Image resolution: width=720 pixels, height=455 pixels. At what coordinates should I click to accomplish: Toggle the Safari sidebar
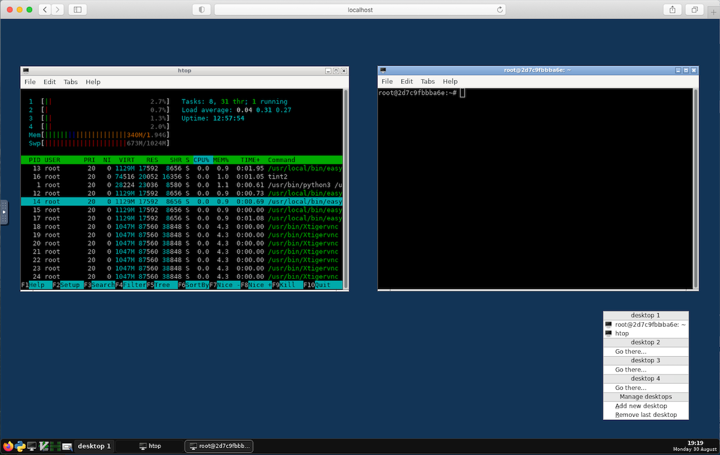coord(77,10)
